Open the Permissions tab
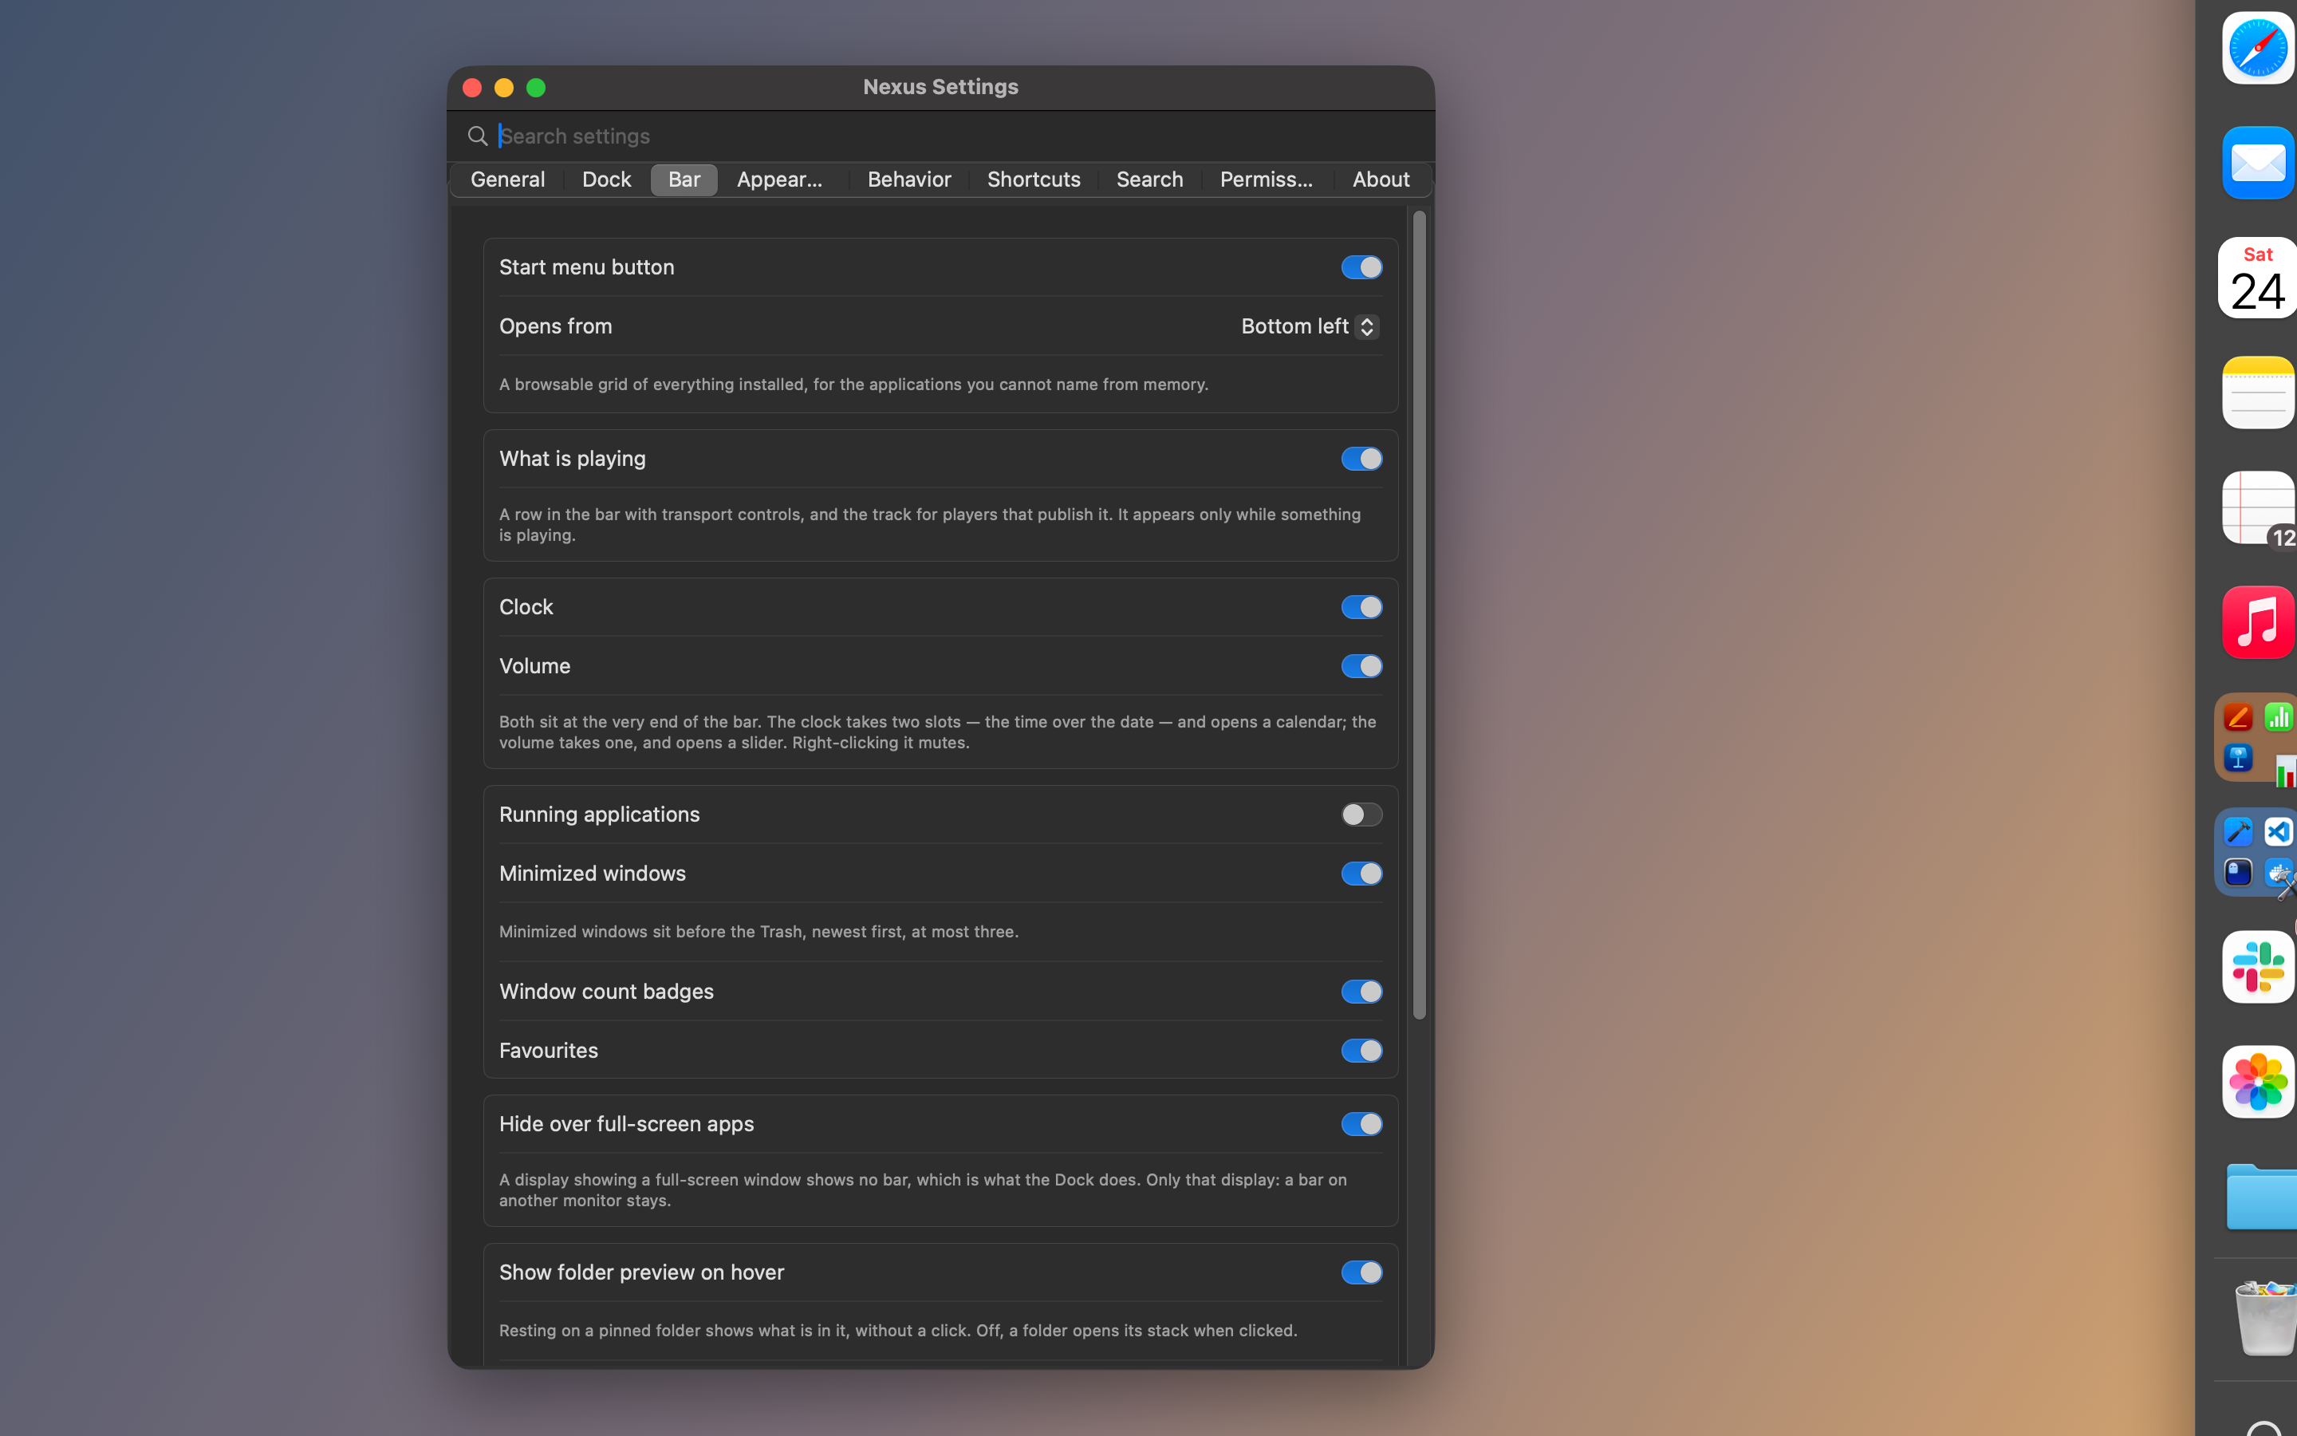 coord(1267,179)
